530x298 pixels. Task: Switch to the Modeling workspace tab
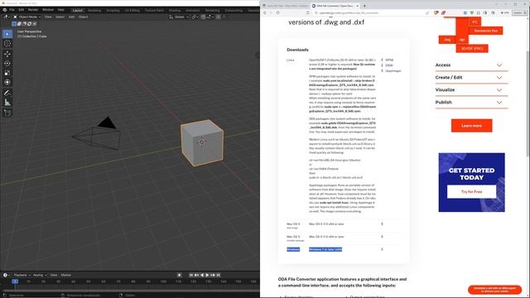click(x=94, y=11)
